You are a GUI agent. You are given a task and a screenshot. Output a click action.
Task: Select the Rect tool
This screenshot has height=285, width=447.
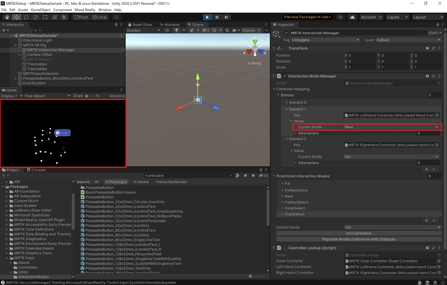[45, 17]
